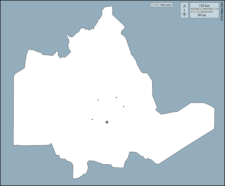The width and height of the screenshot is (225, 186).
Task: Click the city dot left of the capital
Action: coord(92,119)
